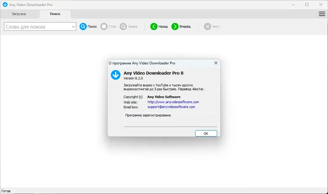The width and height of the screenshot is (328, 194).
Task: Click the Снова retry icon
Action: click(123, 27)
